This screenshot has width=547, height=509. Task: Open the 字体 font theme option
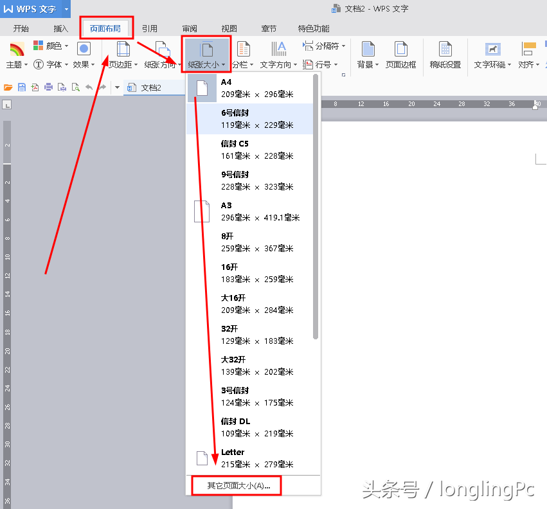tap(51, 64)
